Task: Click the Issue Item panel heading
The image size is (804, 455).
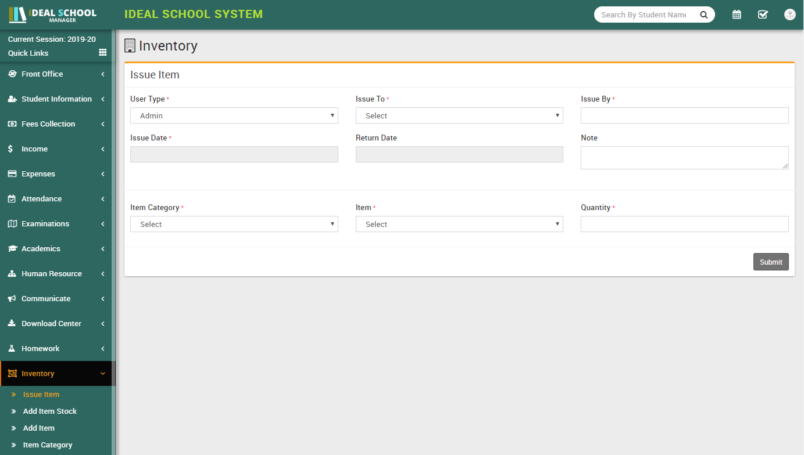Action: pos(155,75)
